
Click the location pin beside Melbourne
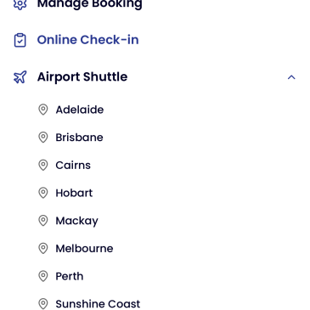coord(43,249)
